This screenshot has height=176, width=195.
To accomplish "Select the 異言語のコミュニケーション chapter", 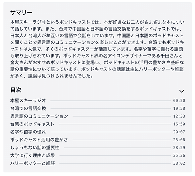I will click(39, 116).
